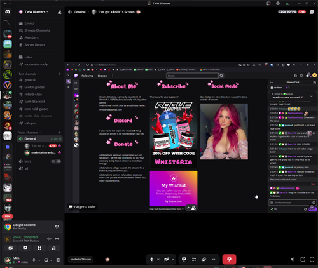Open the Help question-mark icon in the title bar
The image size is (318, 268).
pyautogui.click(x=278, y=3)
